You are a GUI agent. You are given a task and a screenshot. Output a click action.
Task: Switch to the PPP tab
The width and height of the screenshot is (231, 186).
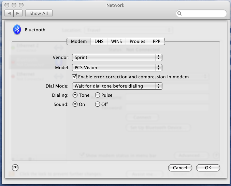coord(157,42)
